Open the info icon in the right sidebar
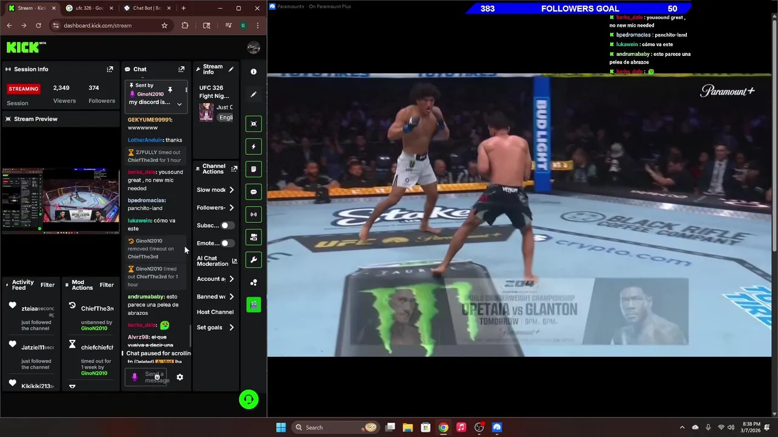 253,72
